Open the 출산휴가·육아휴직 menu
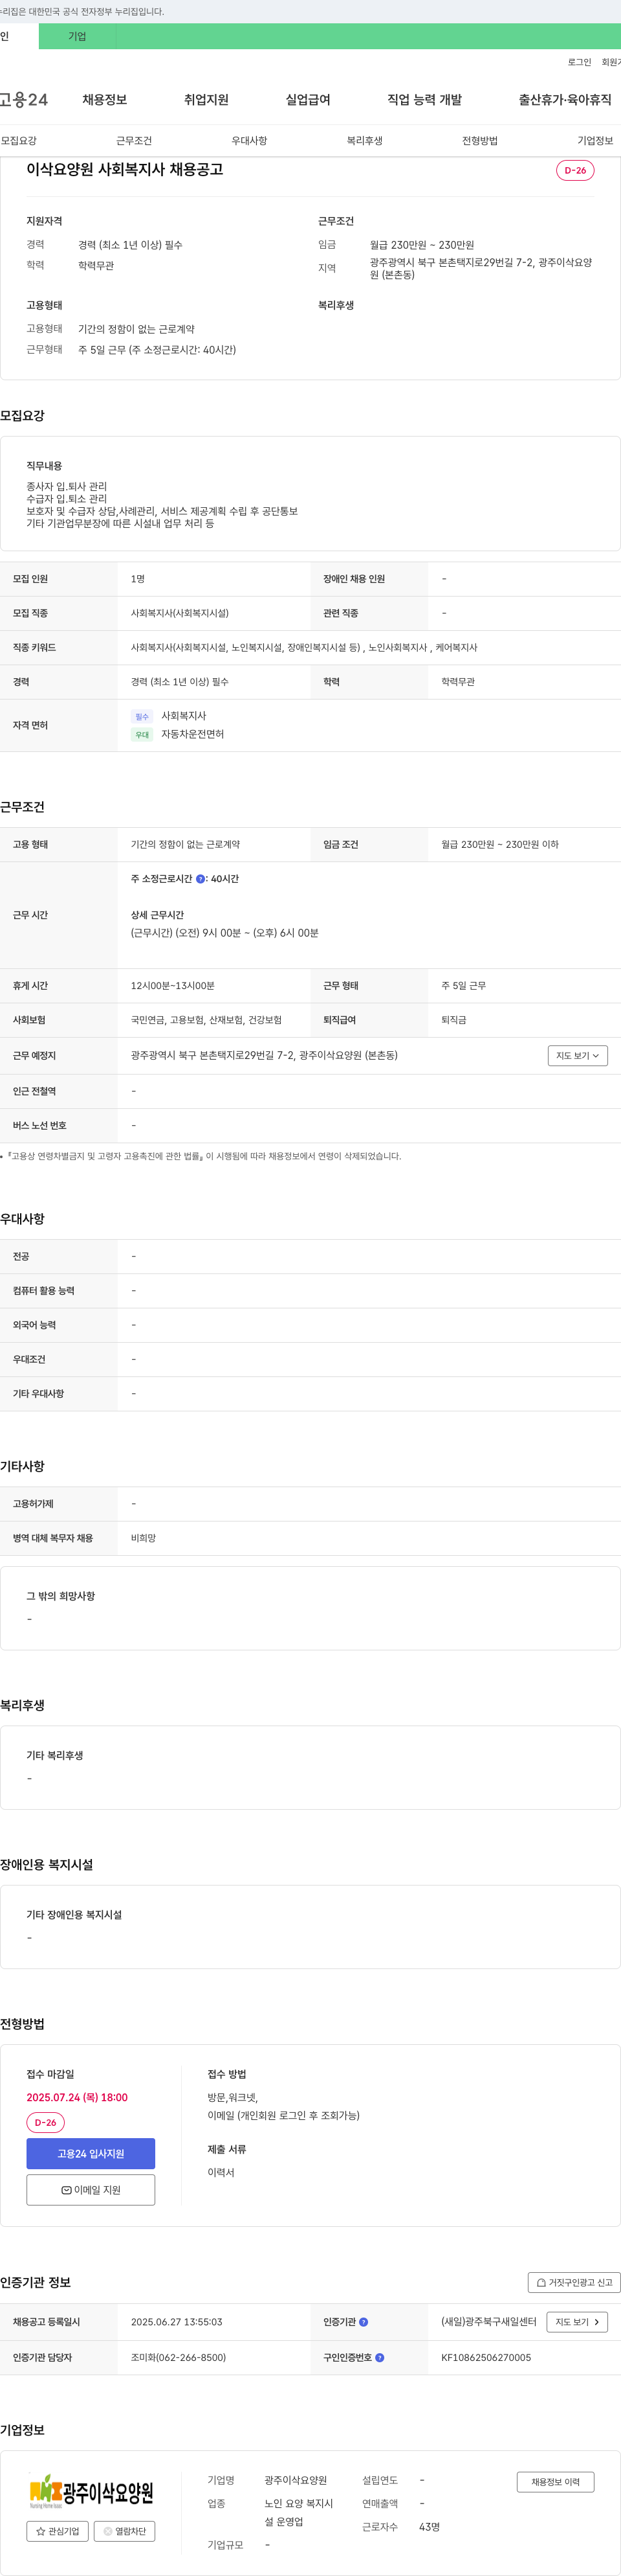The image size is (621, 2576). click(565, 100)
